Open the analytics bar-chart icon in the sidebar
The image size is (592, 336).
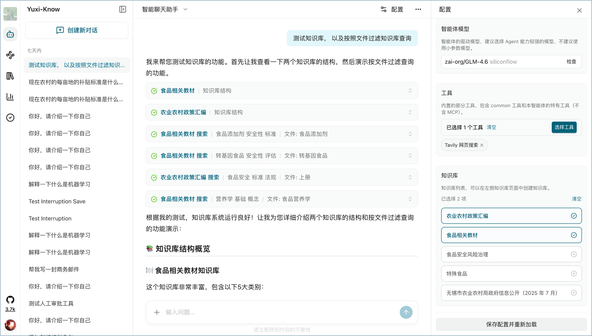click(10, 97)
